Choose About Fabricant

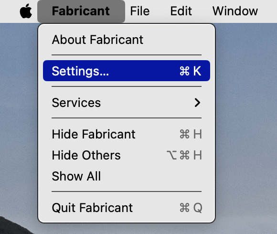click(127, 40)
